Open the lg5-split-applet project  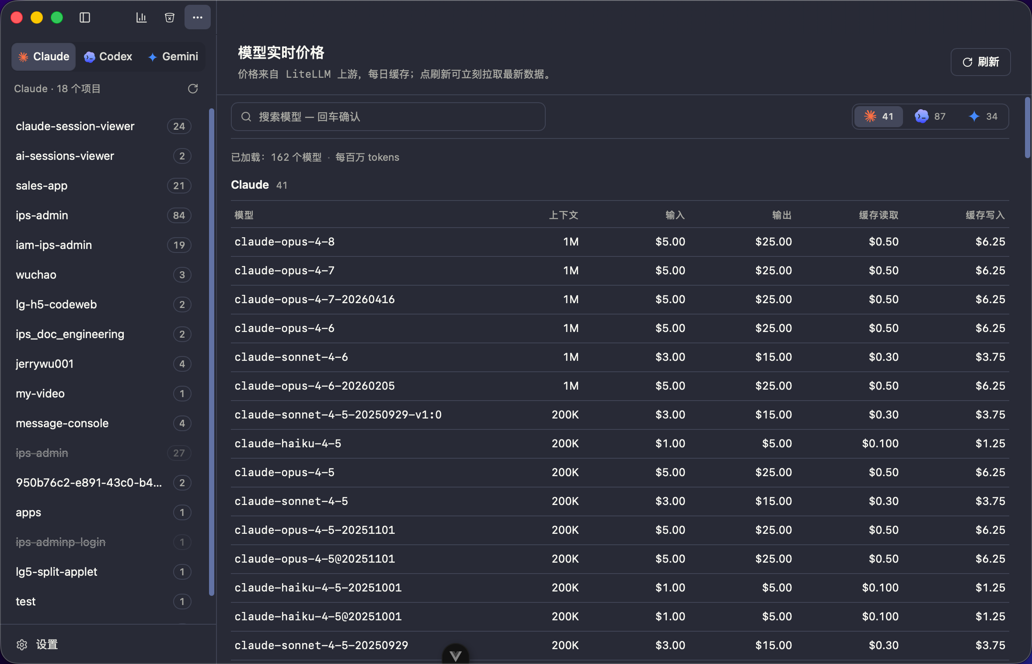coord(104,572)
